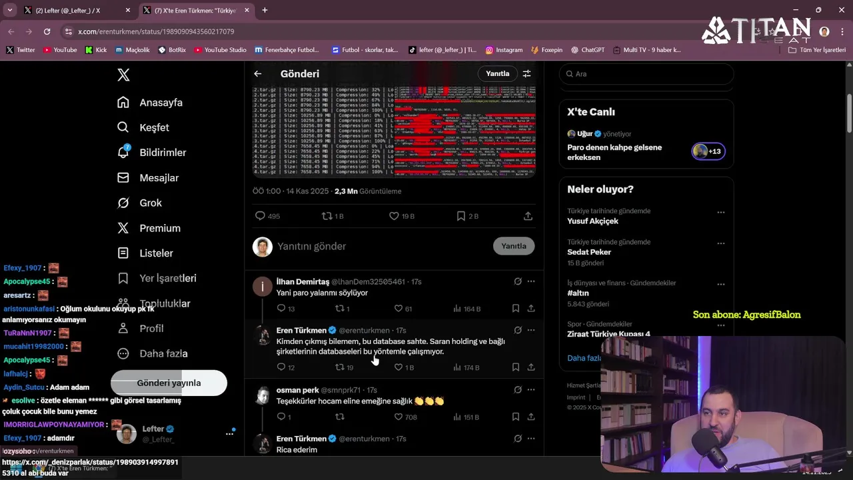Viewport: 853px width, 480px height.
Task: Open ChatGPT bookmark
Action: 587,50
